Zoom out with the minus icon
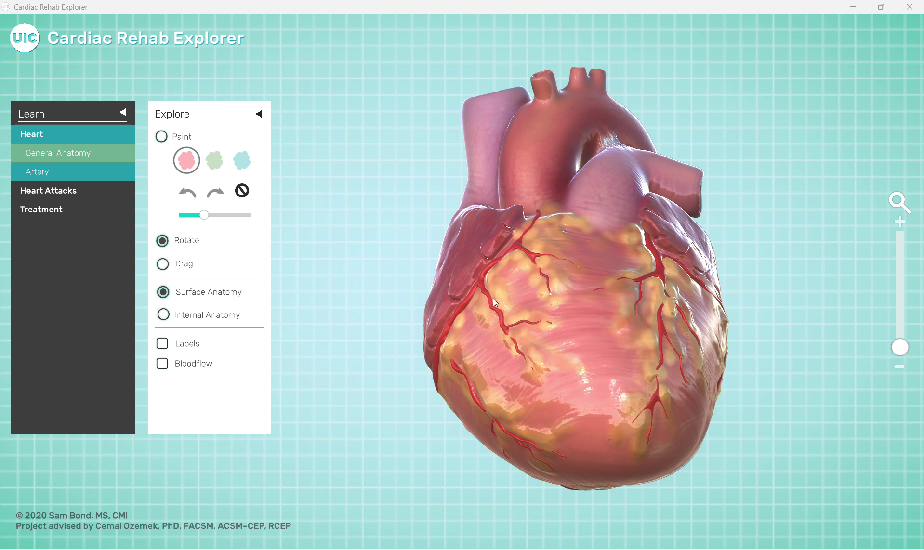Viewport: 924px width, 550px height. click(x=899, y=367)
